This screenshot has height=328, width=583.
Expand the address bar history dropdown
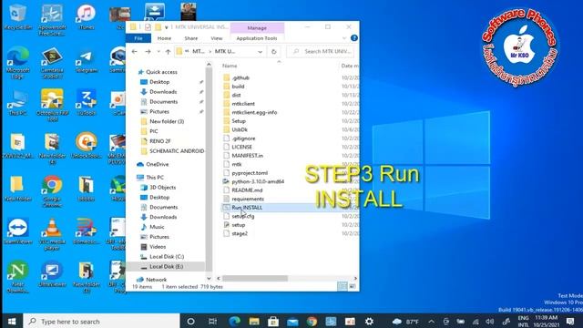click(261, 52)
